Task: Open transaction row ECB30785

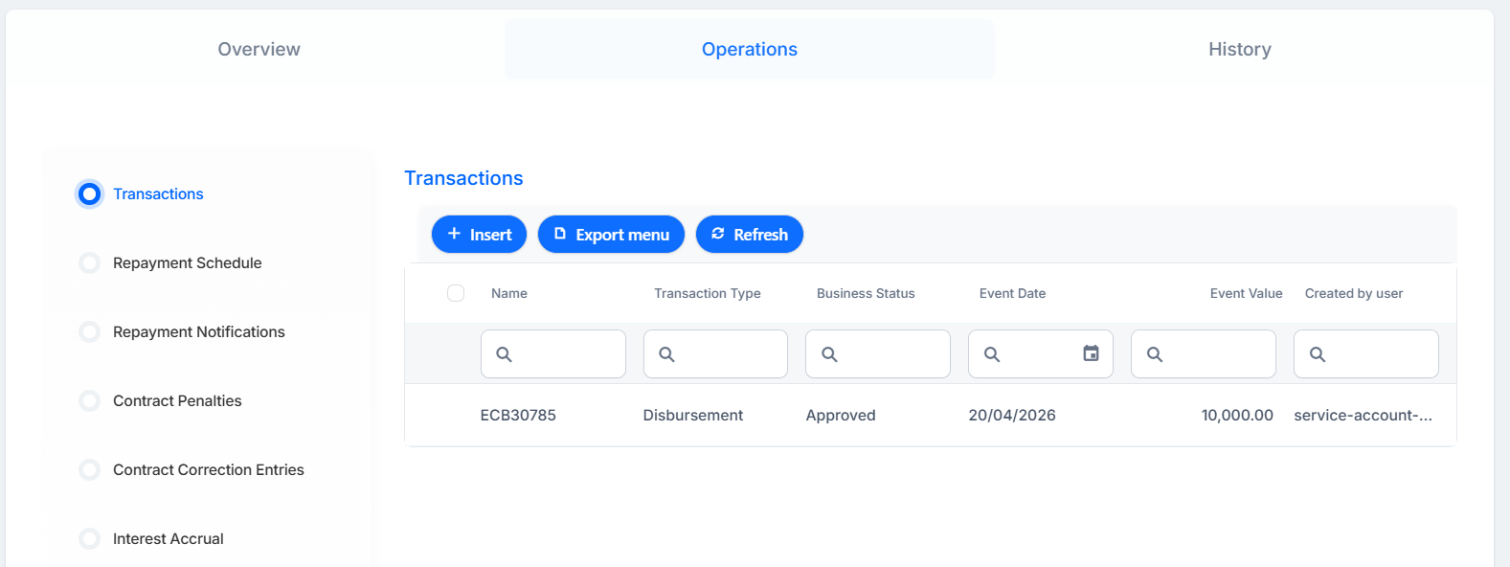Action: click(931, 415)
